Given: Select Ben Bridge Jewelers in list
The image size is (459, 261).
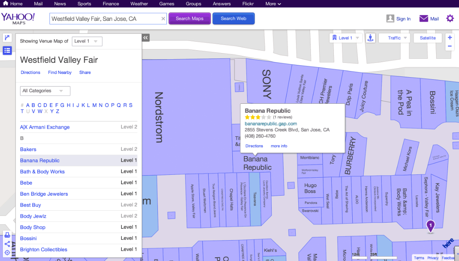Looking at the screenshot, I should coord(44,194).
